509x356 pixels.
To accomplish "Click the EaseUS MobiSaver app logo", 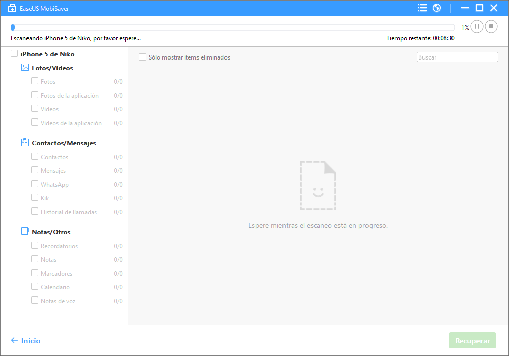I will pos(13,8).
